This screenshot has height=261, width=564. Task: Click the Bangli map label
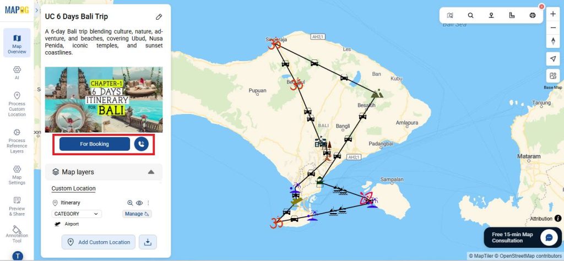coord(343,126)
